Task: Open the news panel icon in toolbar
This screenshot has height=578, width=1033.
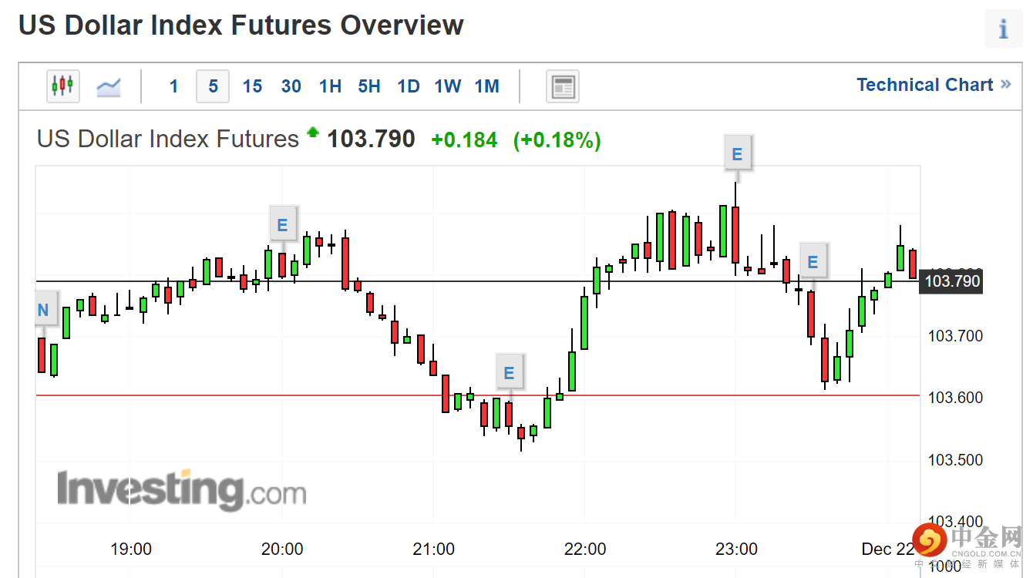Action: (563, 86)
